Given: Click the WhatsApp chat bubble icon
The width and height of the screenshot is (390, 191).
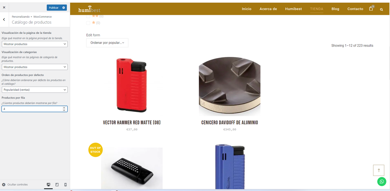Looking at the screenshot, I should 381,182.
